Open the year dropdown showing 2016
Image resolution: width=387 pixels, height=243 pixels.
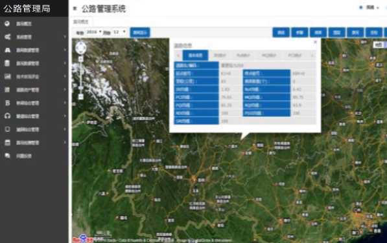pos(94,32)
